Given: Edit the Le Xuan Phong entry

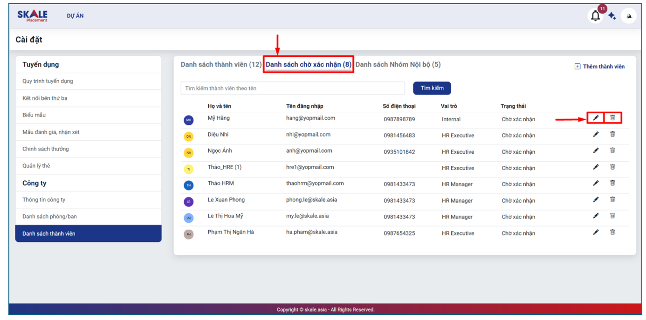Looking at the screenshot, I should [595, 199].
